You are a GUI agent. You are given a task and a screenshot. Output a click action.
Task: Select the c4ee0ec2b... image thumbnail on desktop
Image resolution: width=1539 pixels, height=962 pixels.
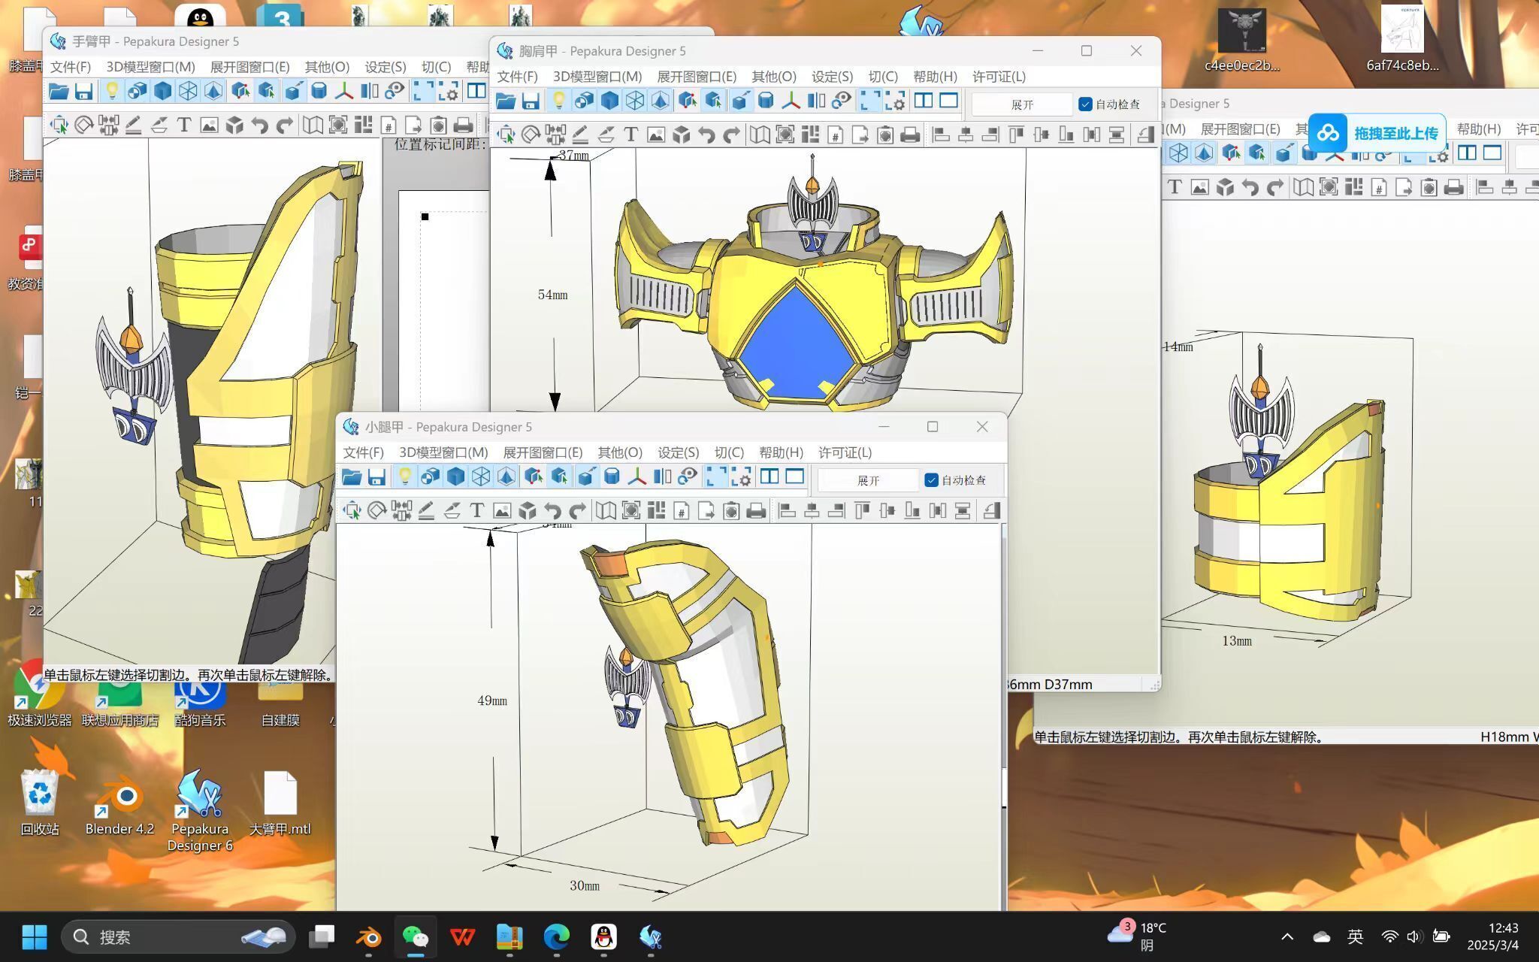(1242, 41)
